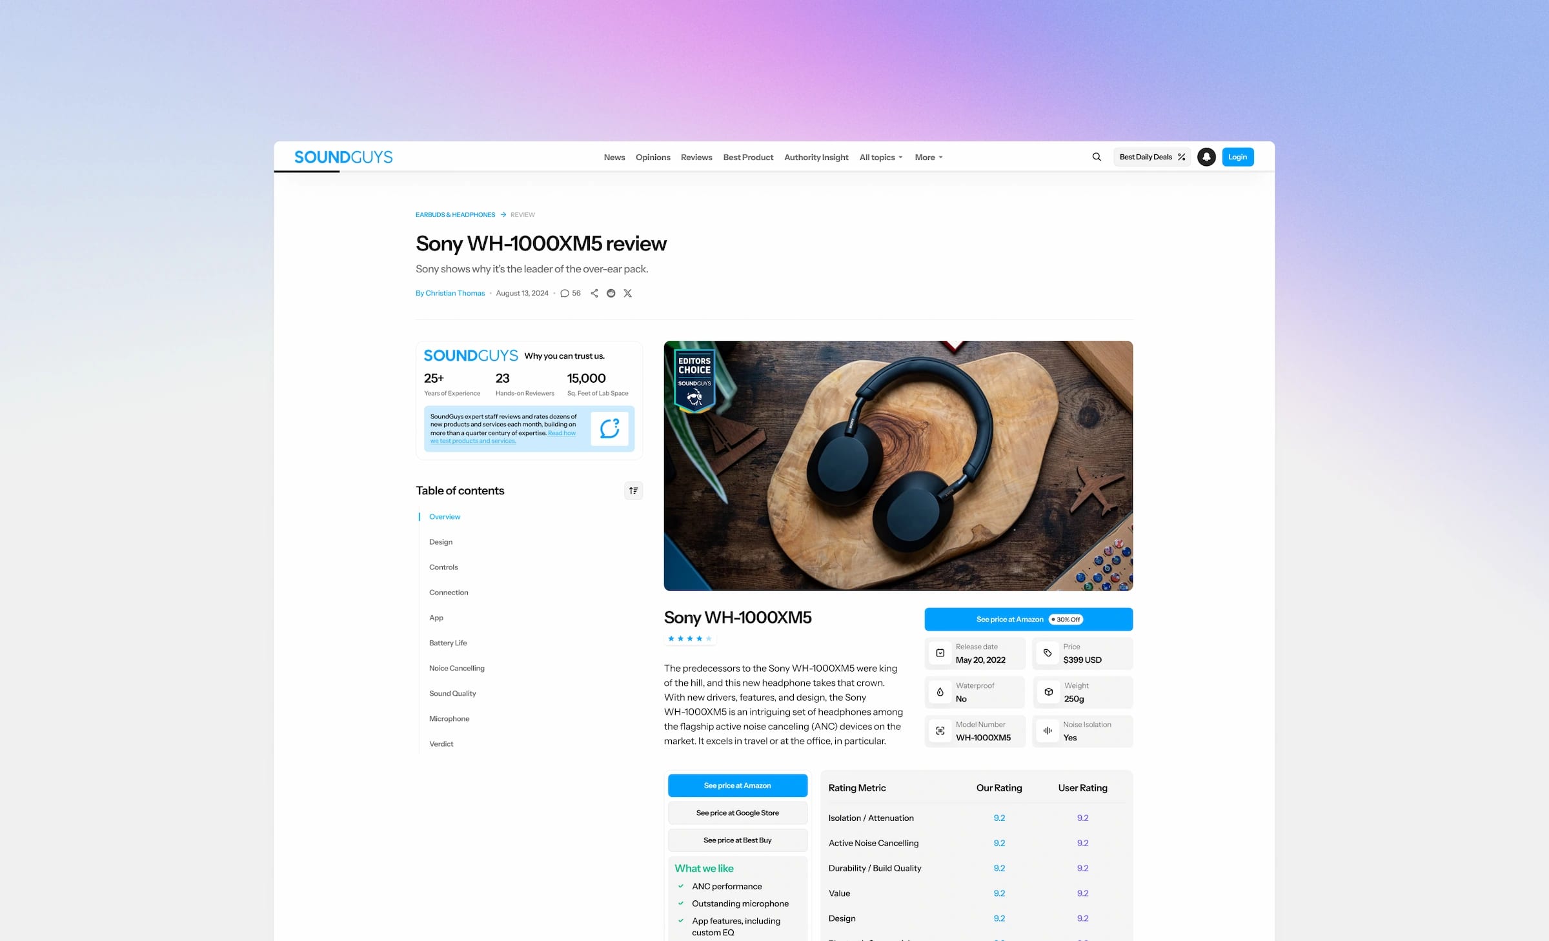
Task: Click the waterproof droplet icon
Action: click(x=940, y=692)
